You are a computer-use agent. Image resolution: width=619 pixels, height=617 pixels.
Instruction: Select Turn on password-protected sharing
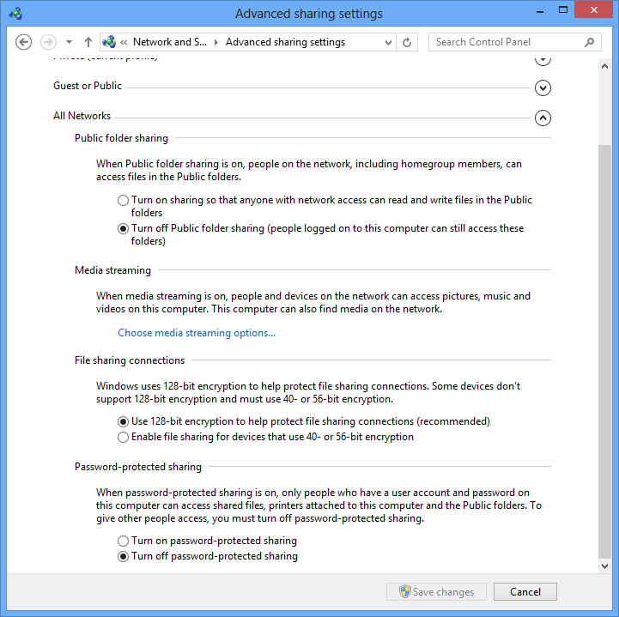pyautogui.click(x=124, y=541)
